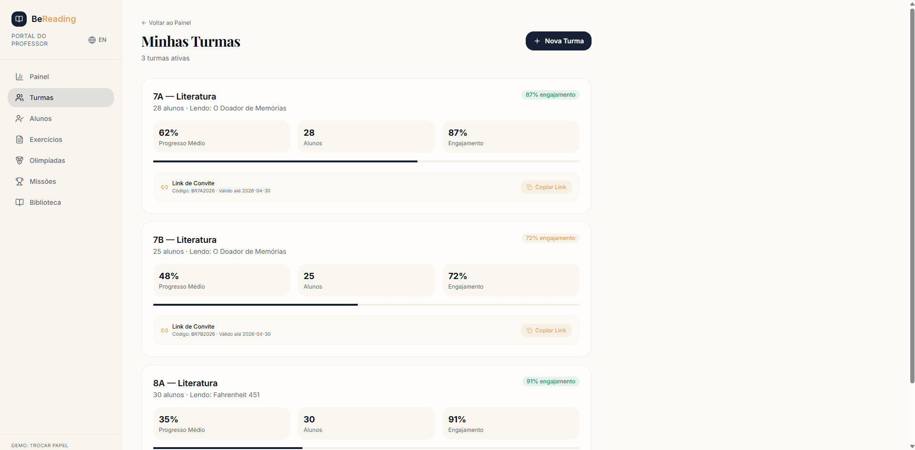Viewport: 915px width, 450px height.
Task: Click the text Código: BR7B2026
Action: [193, 334]
